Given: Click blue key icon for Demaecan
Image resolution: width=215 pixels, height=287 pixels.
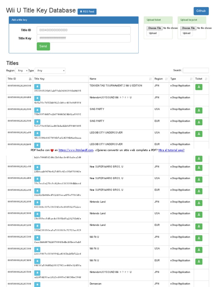Looking at the screenshot, I should (37, 285).
